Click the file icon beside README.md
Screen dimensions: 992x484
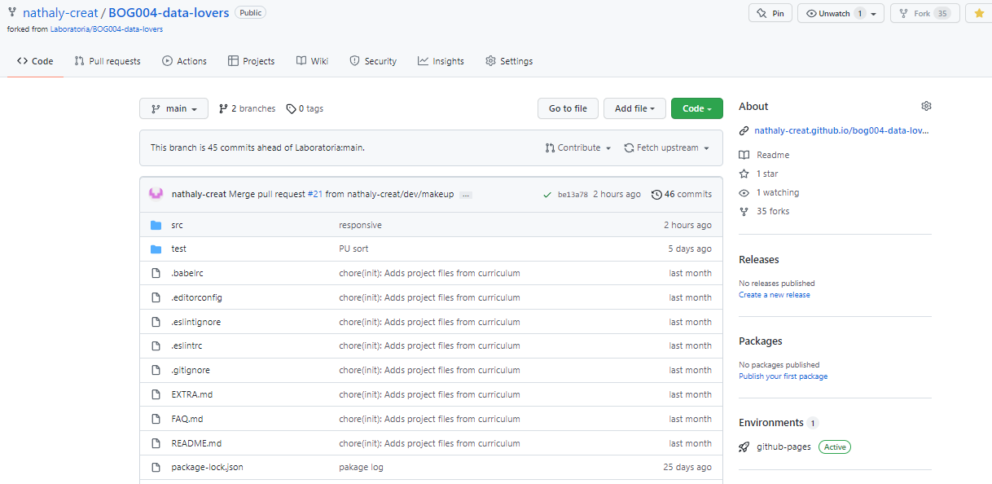coord(156,443)
